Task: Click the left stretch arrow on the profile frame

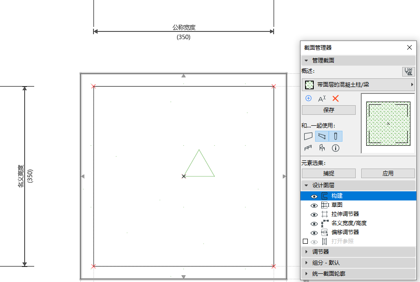Action: click(x=83, y=176)
